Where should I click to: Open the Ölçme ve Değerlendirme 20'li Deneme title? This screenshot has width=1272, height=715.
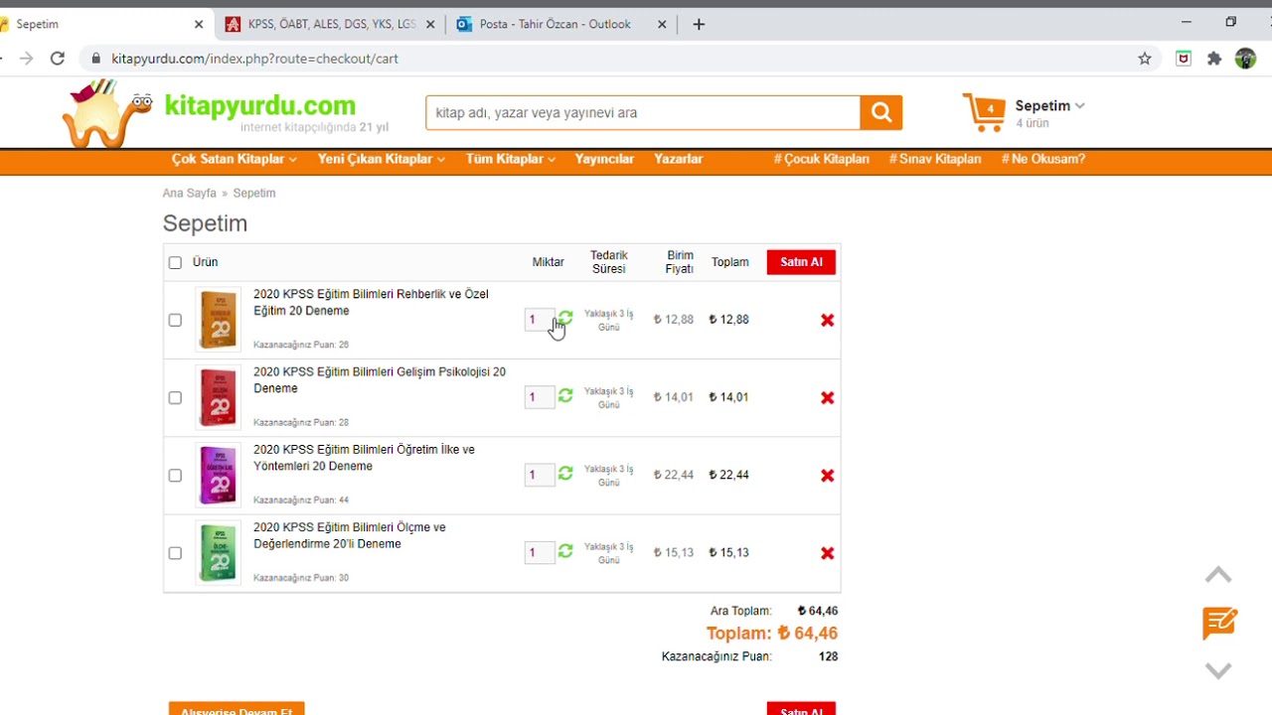(350, 535)
